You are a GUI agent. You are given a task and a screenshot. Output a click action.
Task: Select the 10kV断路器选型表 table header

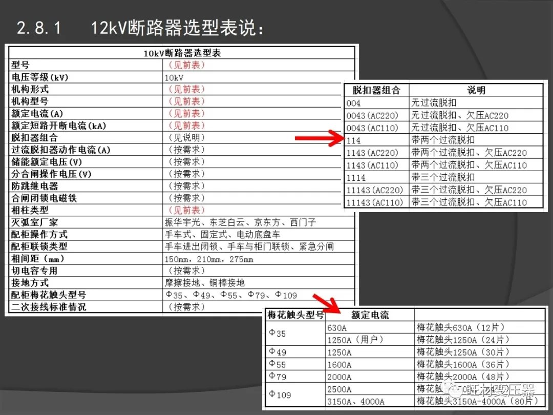click(182, 53)
